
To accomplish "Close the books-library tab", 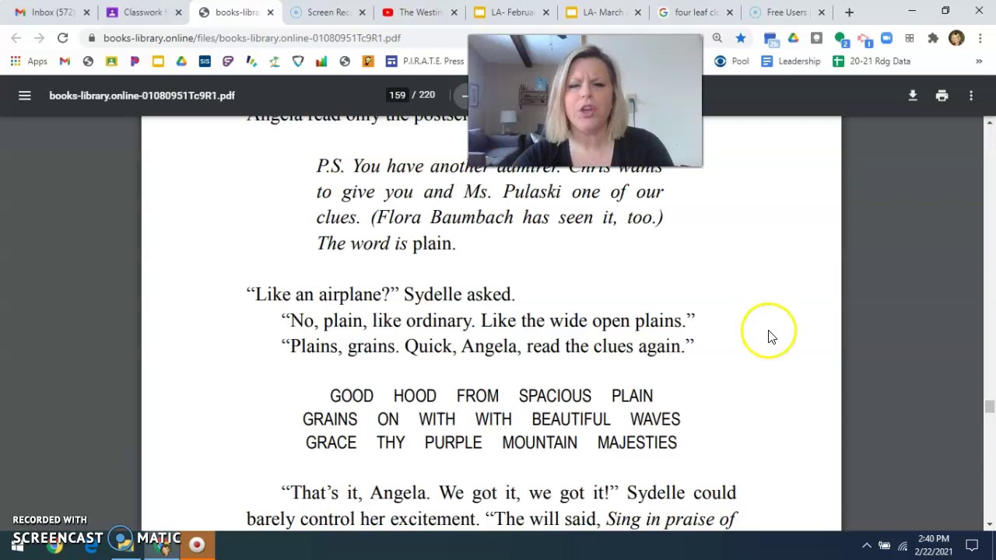I will [x=270, y=12].
